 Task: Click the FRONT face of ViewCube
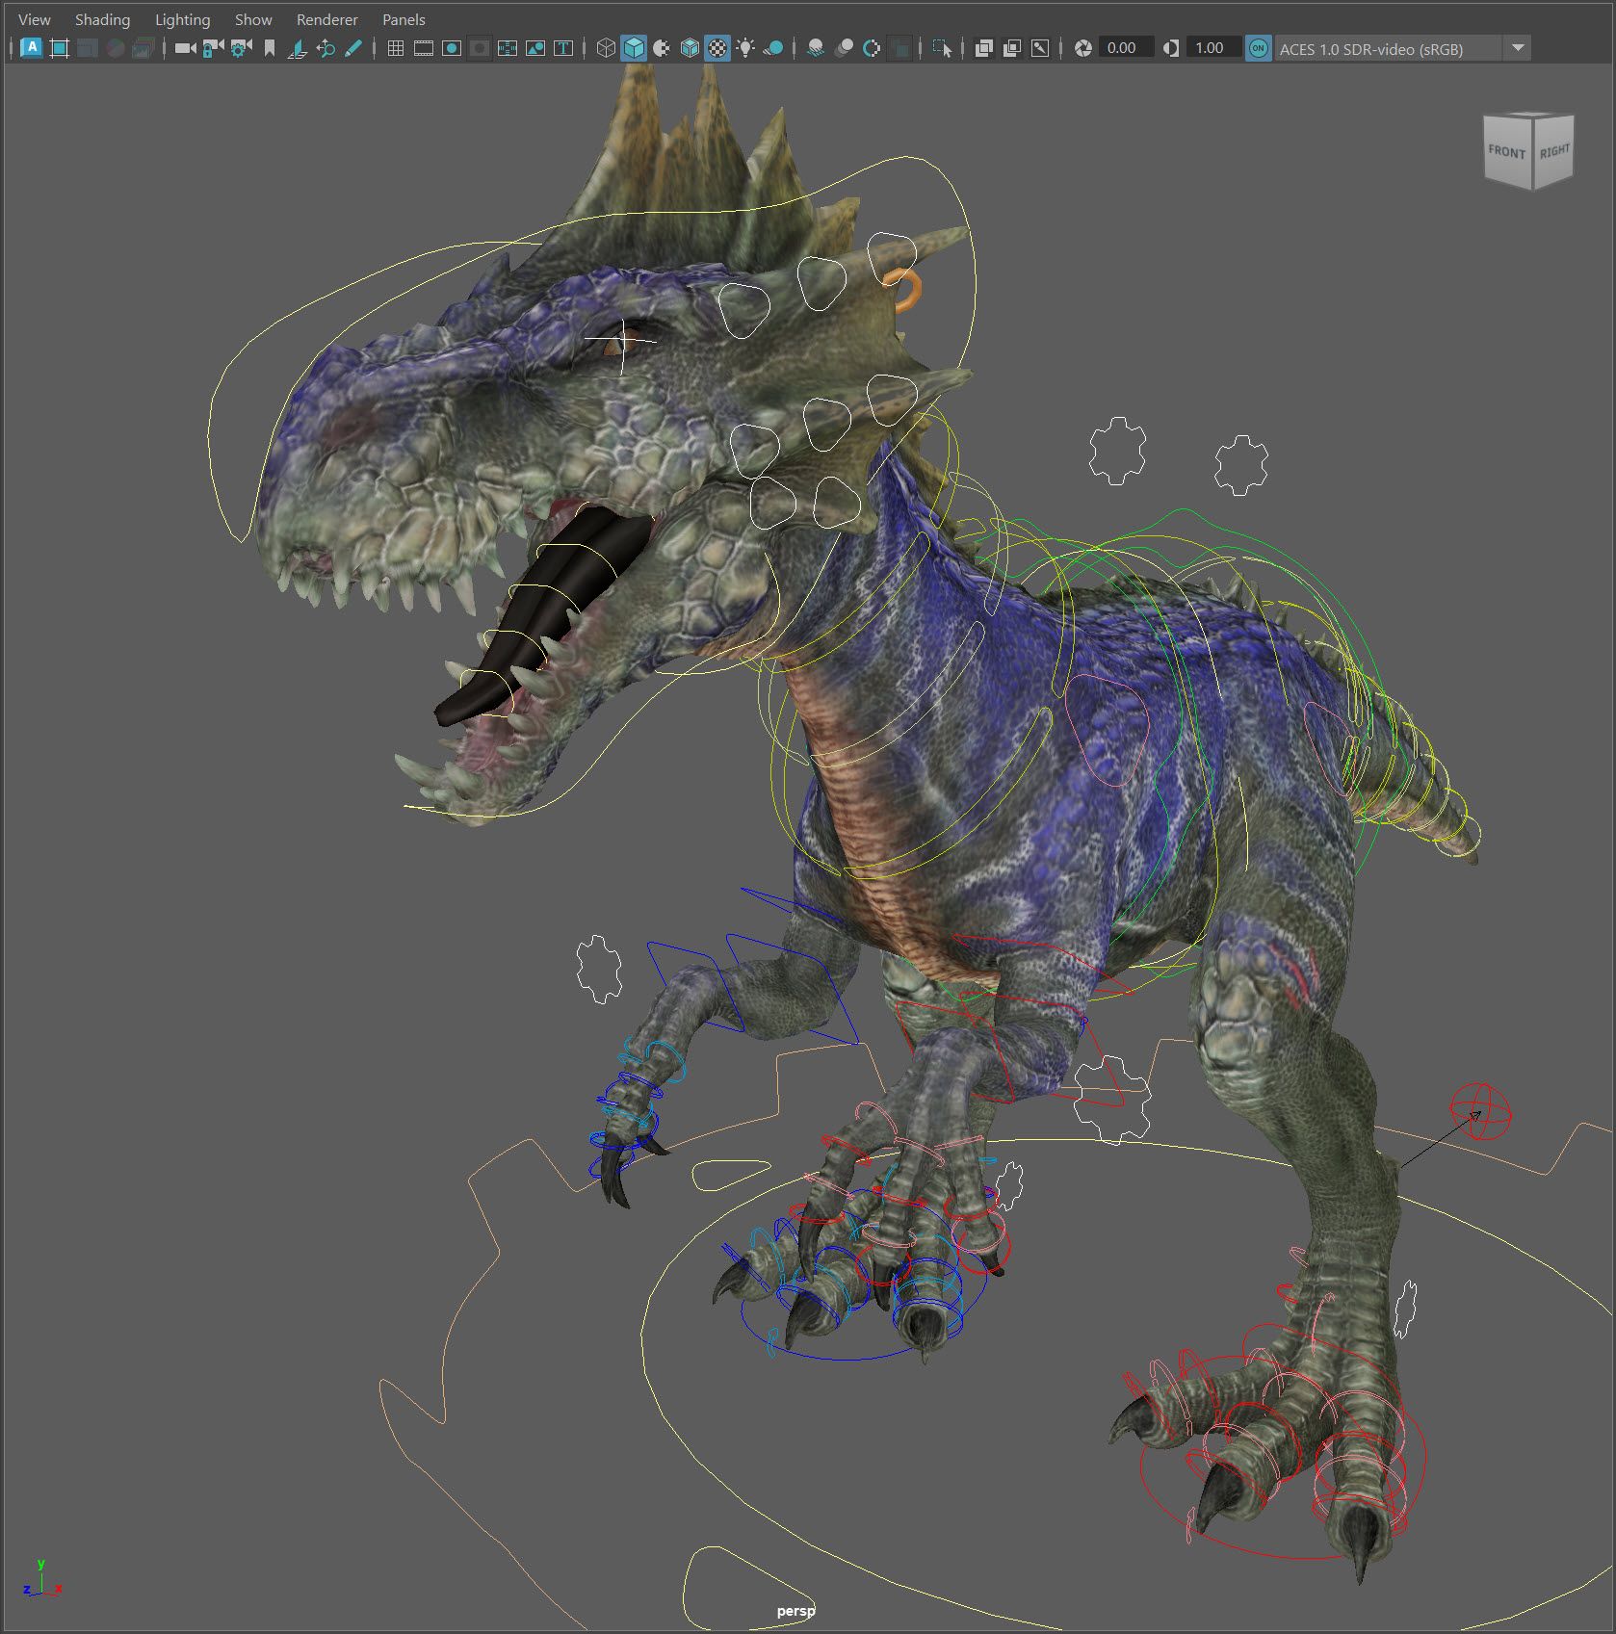tap(1506, 151)
